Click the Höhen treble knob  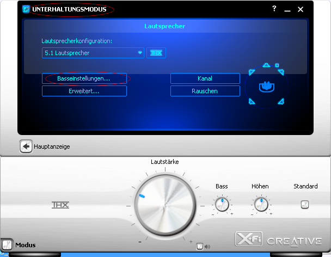[x=261, y=204]
